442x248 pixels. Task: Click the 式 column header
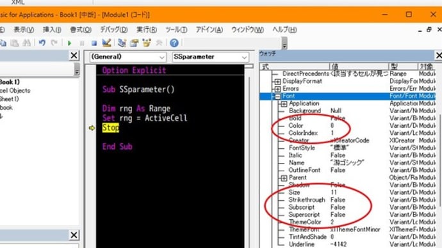(295, 66)
